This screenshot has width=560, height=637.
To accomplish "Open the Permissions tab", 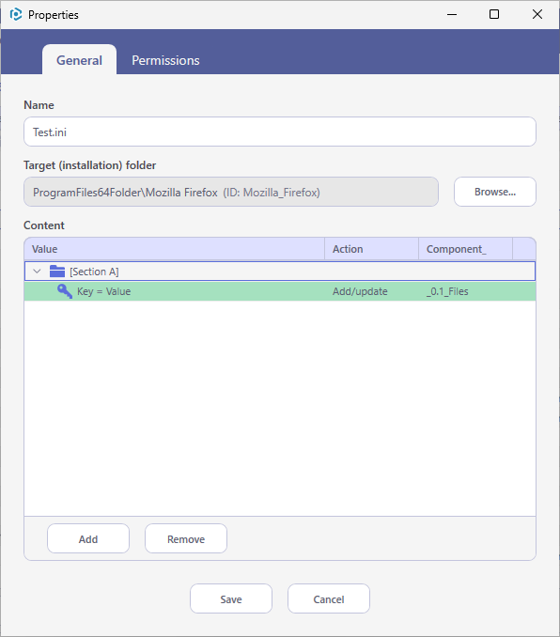I will click(165, 60).
